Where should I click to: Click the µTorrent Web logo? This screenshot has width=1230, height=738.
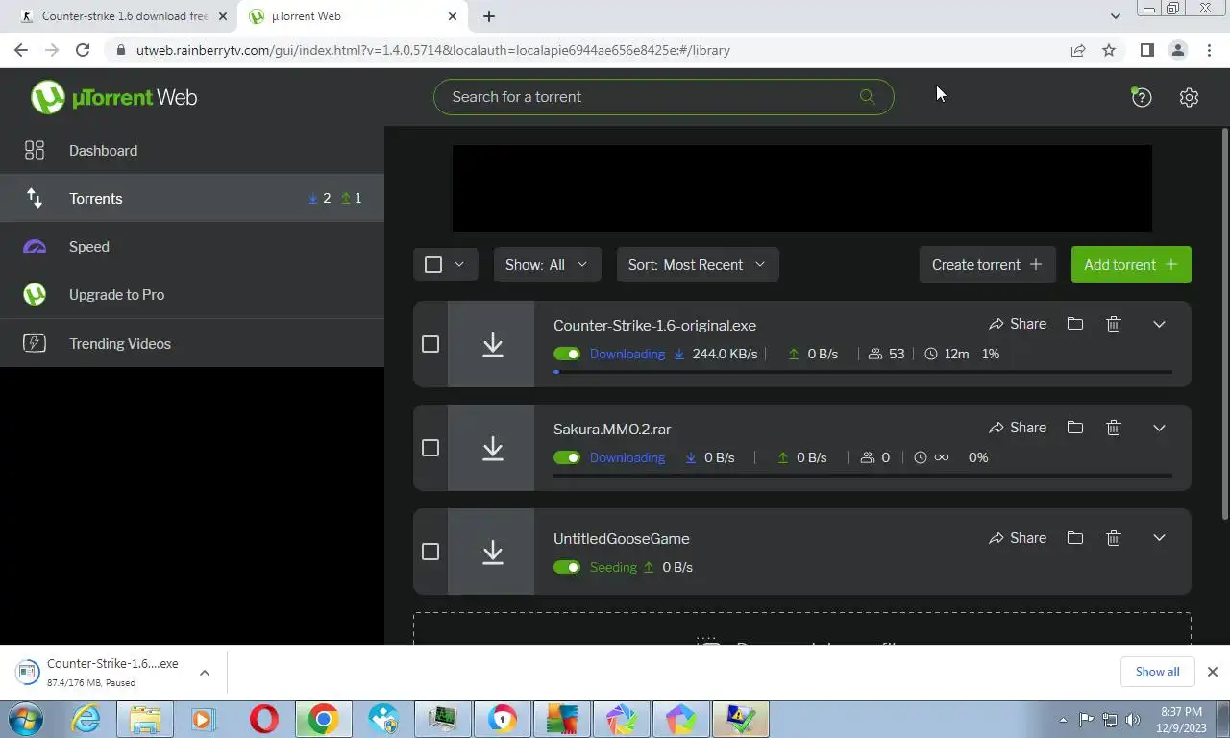click(113, 97)
